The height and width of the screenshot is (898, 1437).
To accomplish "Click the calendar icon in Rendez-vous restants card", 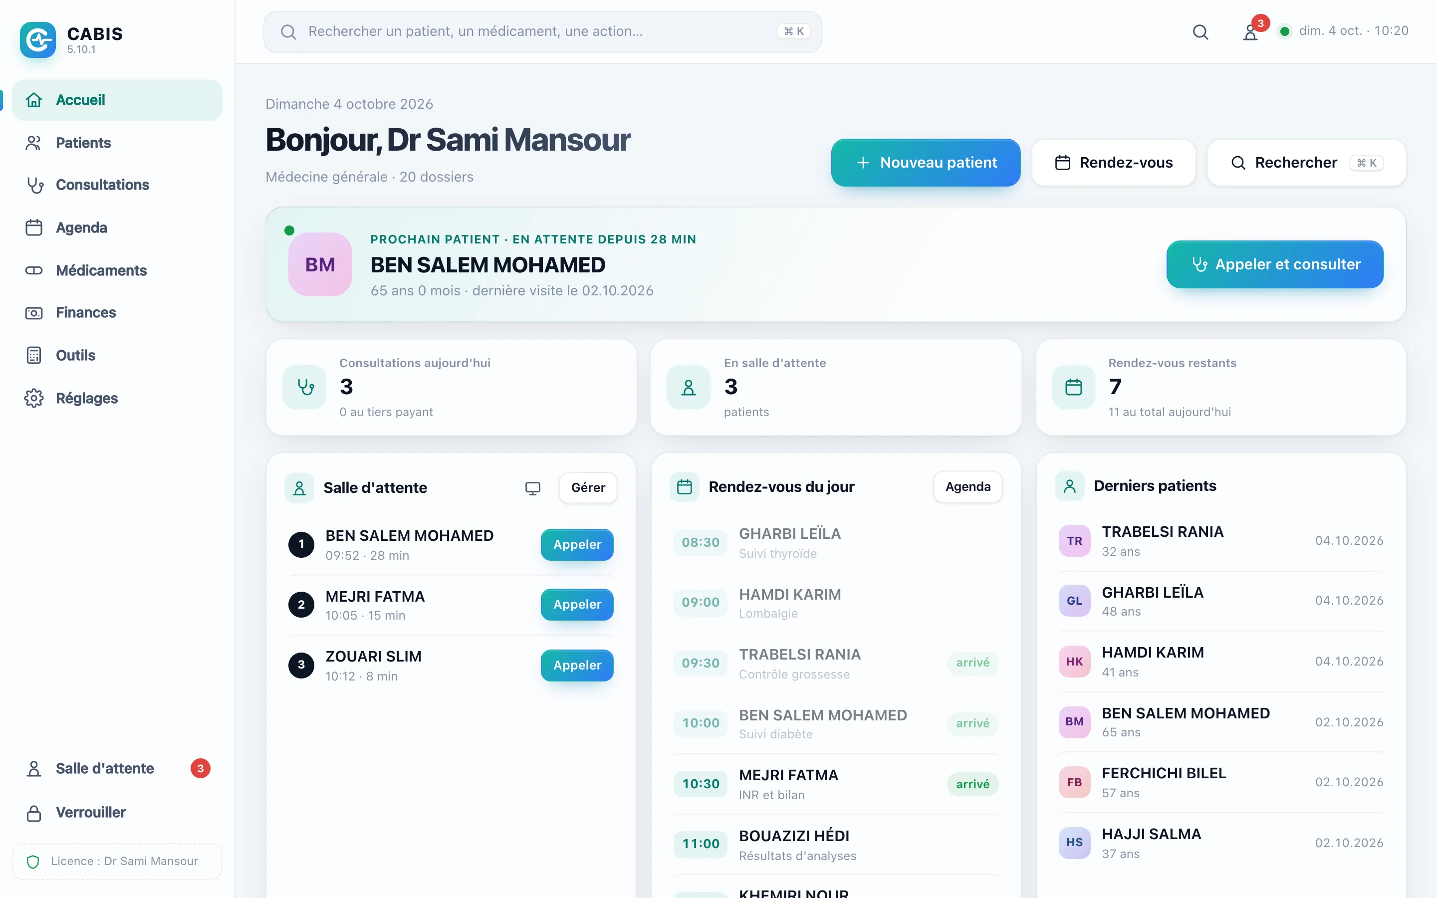I will click(x=1073, y=387).
